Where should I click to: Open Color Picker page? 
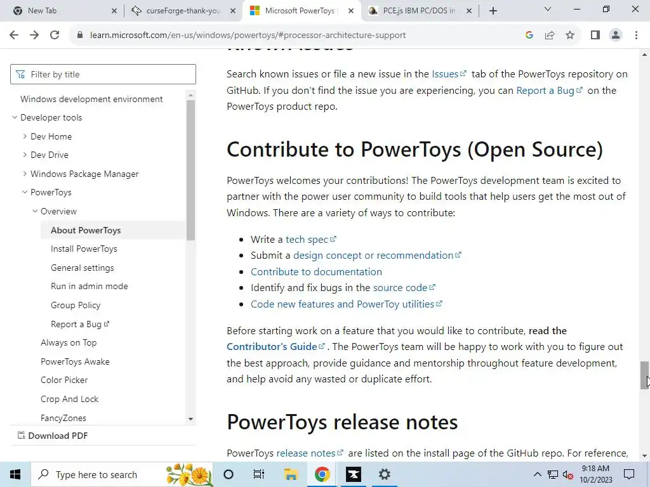coord(64,380)
